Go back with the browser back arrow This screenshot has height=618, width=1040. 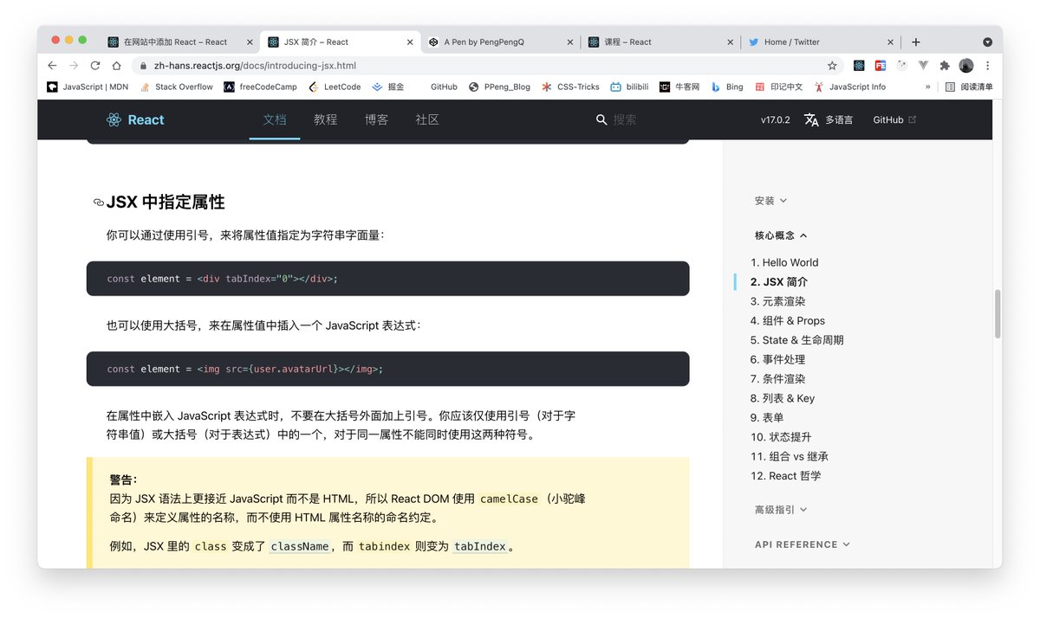(52, 65)
